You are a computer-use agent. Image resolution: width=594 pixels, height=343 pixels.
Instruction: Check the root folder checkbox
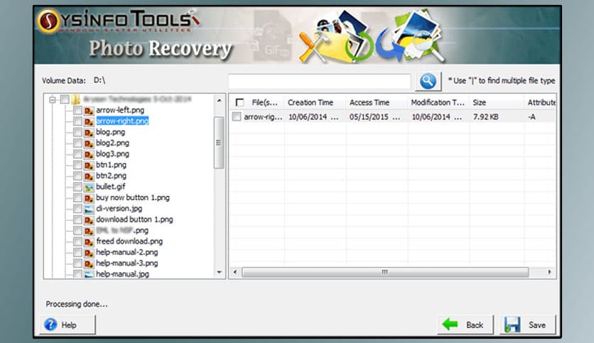65,99
